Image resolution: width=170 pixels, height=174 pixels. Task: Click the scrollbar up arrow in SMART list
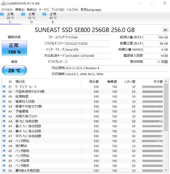pos(166,81)
